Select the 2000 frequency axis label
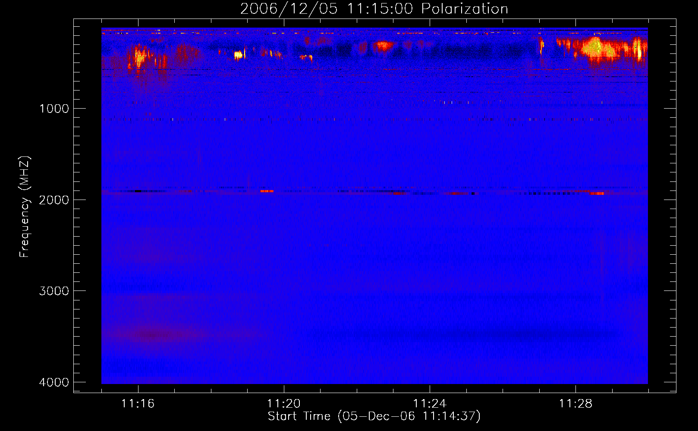698x431 pixels. (54, 200)
